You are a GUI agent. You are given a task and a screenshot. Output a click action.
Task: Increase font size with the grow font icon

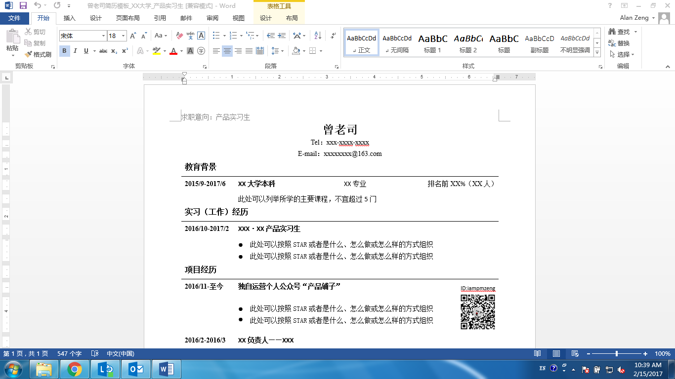pyautogui.click(x=133, y=36)
